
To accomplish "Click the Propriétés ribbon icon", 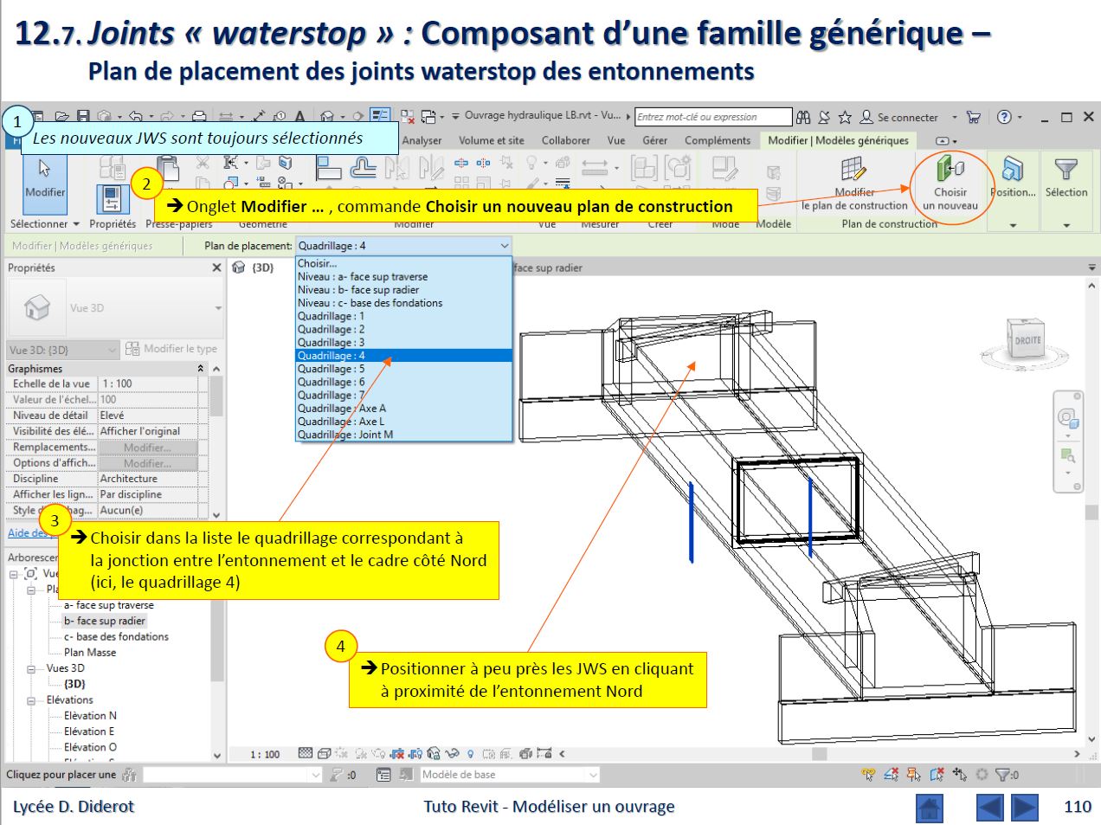I will (x=112, y=200).
